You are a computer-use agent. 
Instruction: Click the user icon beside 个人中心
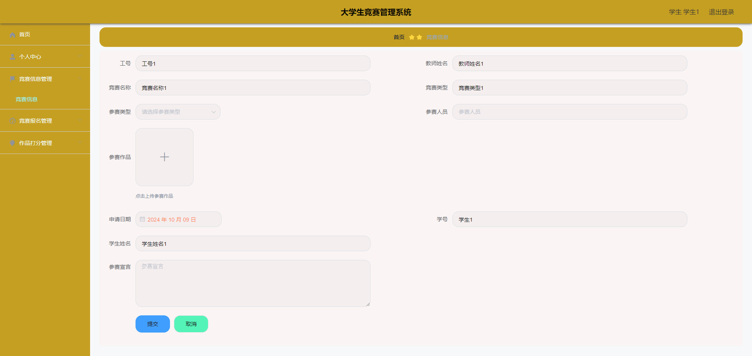click(x=13, y=57)
